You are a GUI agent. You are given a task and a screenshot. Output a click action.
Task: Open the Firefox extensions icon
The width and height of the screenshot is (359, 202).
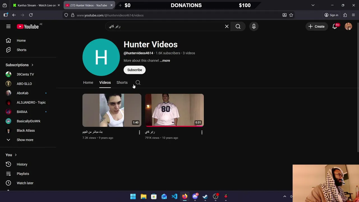pos(345,15)
